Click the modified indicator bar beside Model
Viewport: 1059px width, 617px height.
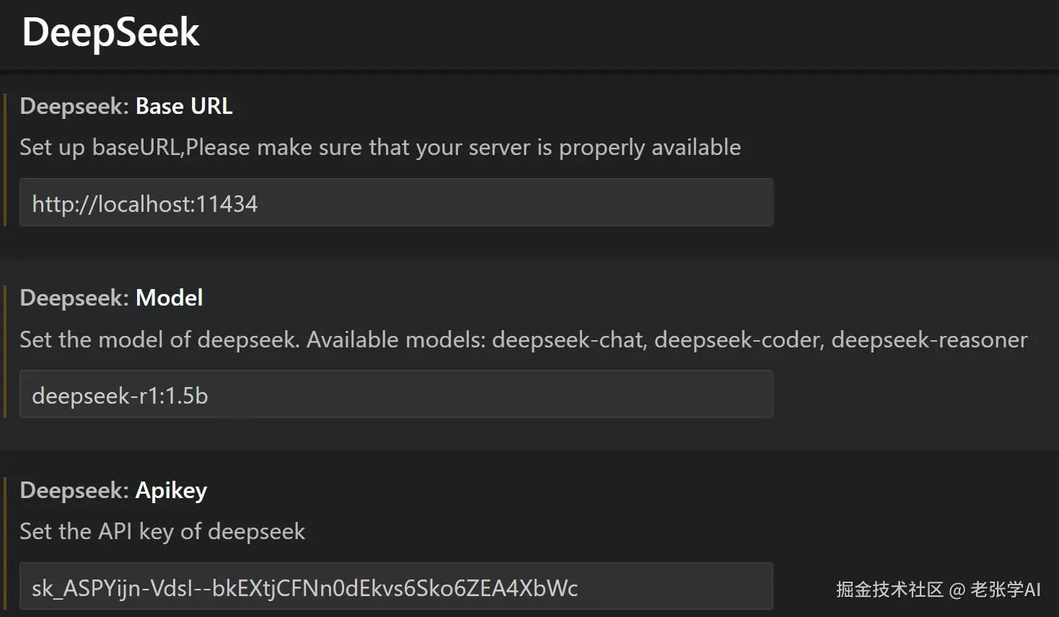5,352
